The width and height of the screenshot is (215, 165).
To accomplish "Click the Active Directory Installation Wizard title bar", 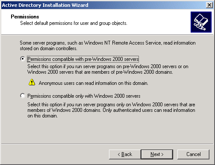I will [x=100, y=5].
